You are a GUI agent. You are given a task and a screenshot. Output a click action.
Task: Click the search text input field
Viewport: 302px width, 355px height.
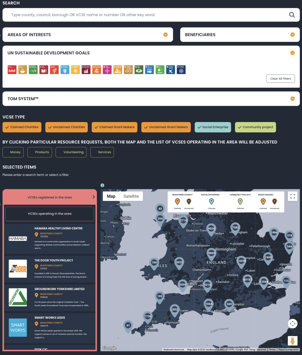[146, 15]
